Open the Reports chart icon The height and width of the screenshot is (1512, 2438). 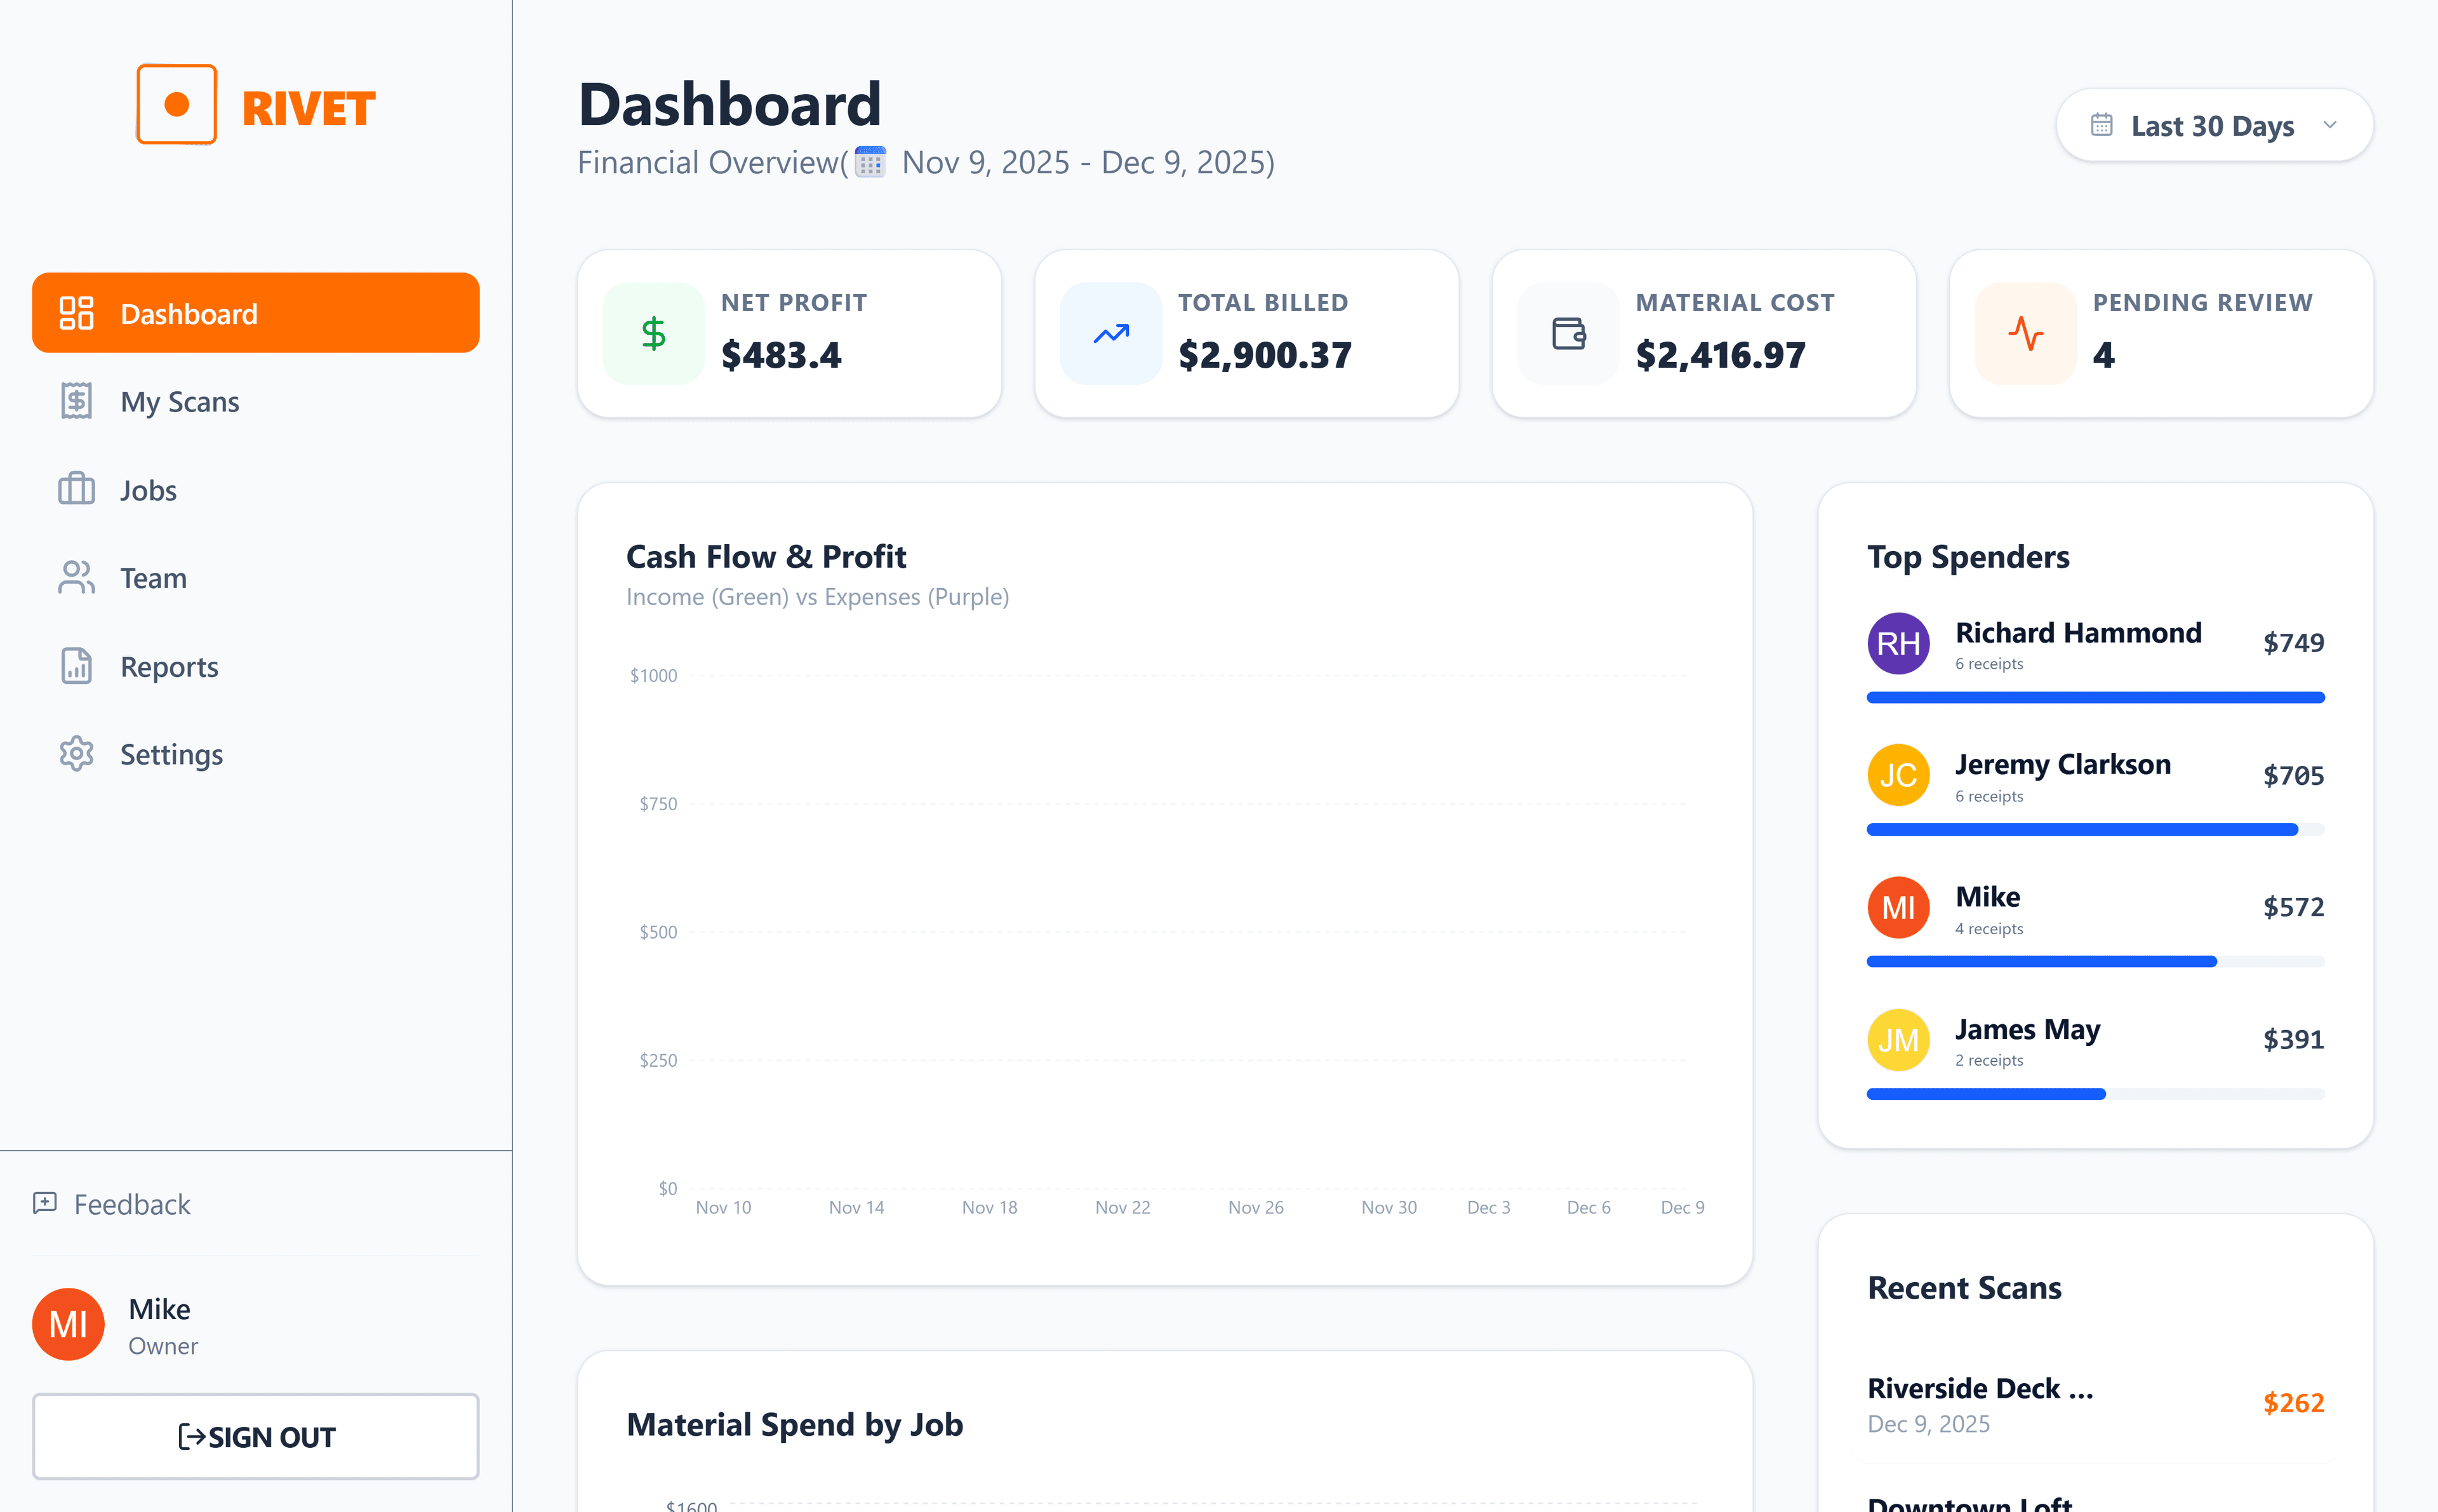pos(76,666)
